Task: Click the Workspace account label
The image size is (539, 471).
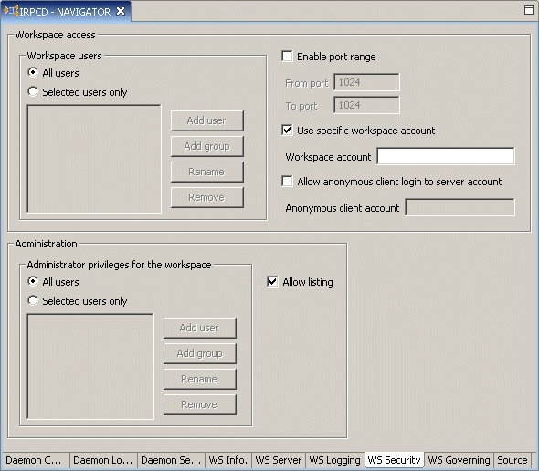Action: pos(328,157)
